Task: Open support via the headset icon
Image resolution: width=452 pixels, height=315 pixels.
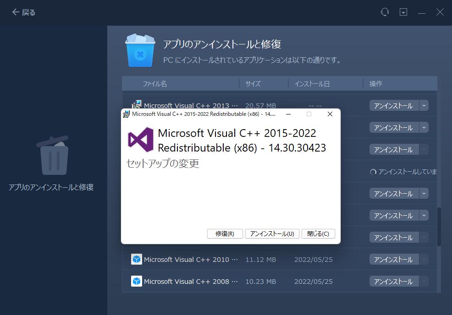Action: tap(385, 12)
